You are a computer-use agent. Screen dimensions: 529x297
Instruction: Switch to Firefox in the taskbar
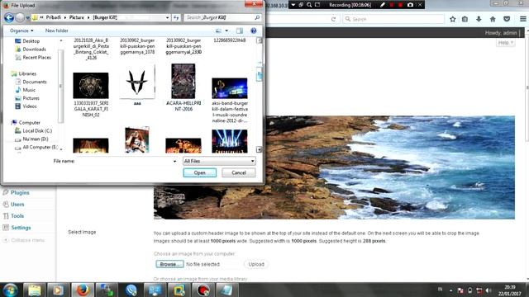83,290
